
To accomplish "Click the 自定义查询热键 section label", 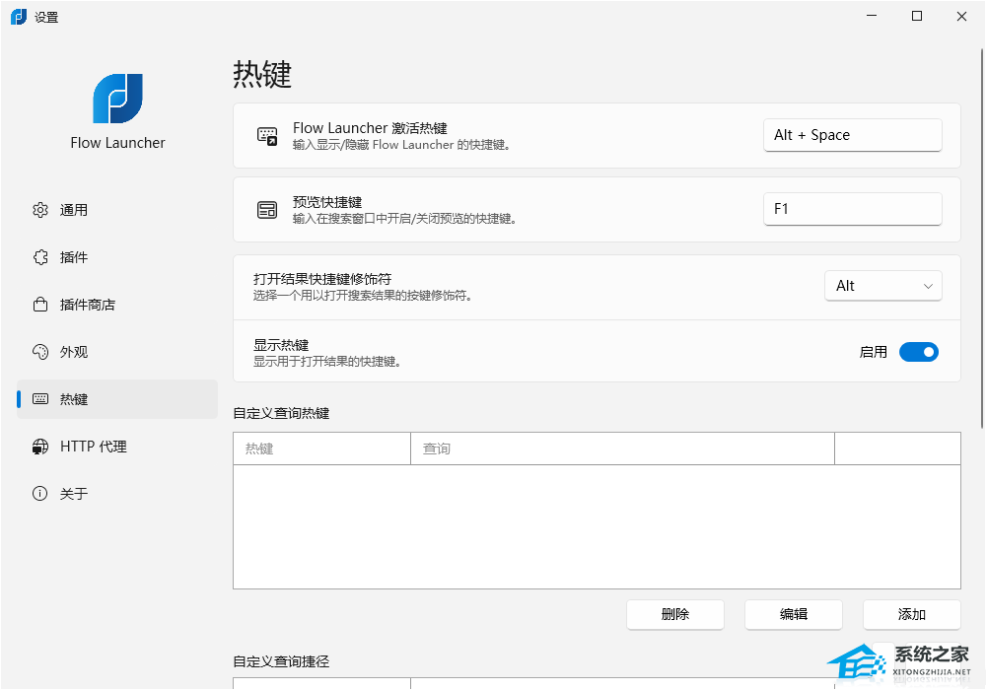I will 281,413.
